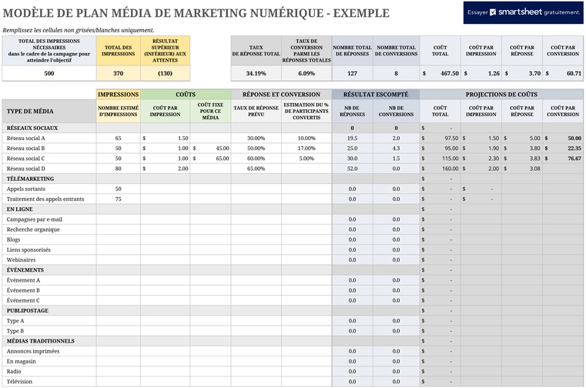The image size is (586, 388).
Task: Click the COÛT FIXE POUR CE MÉDIA header
Action: click(x=210, y=111)
